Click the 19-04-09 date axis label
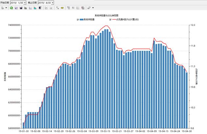The image size is (207, 134). point(152,131)
